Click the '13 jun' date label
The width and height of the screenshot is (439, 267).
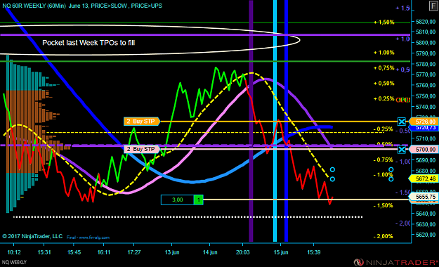[x=172, y=252]
